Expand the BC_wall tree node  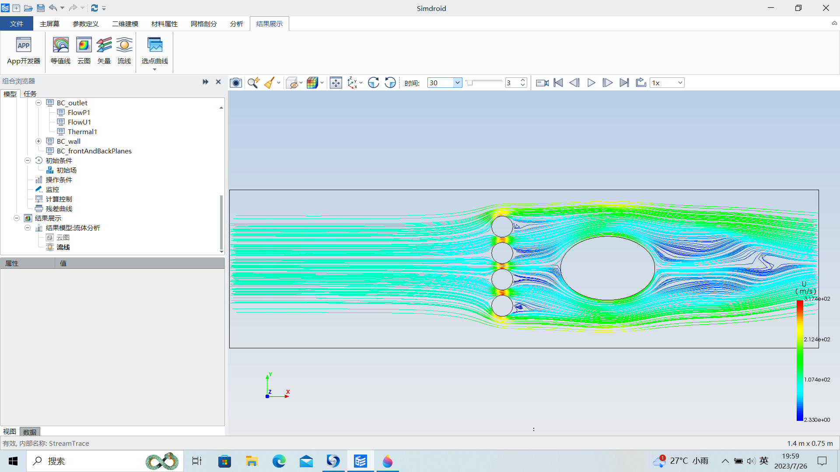point(38,141)
